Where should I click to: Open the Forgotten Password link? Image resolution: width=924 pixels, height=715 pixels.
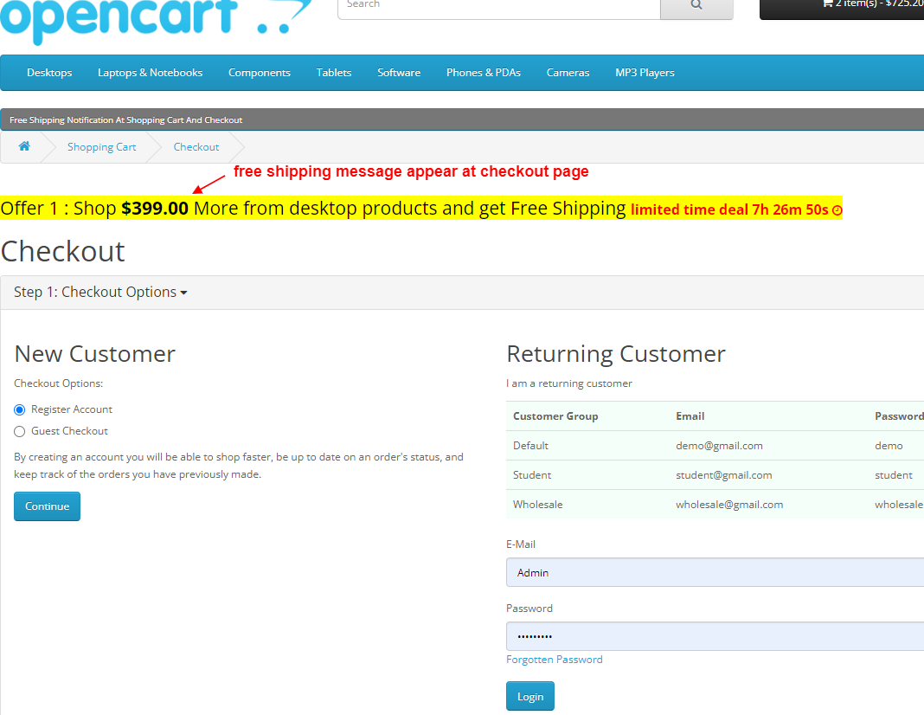click(554, 659)
